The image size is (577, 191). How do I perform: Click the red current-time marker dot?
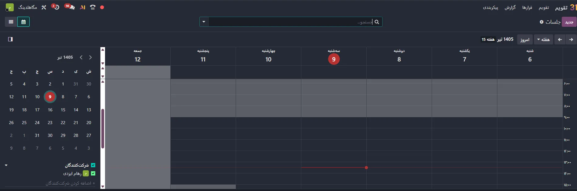tap(366, 168)
